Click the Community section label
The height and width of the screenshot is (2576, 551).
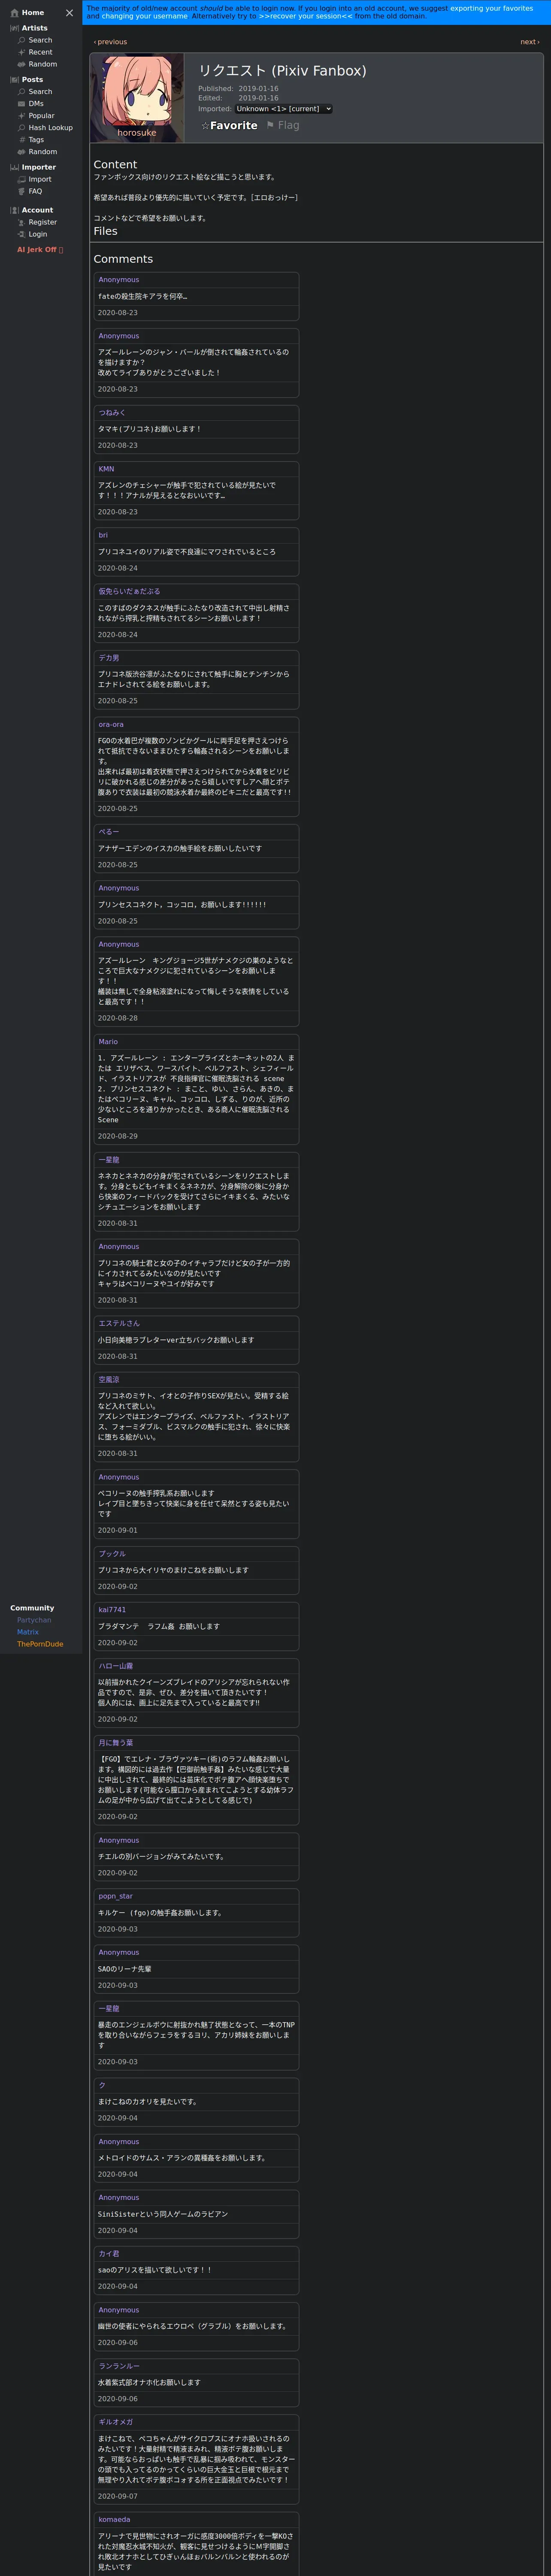(x=32, y=1608)
